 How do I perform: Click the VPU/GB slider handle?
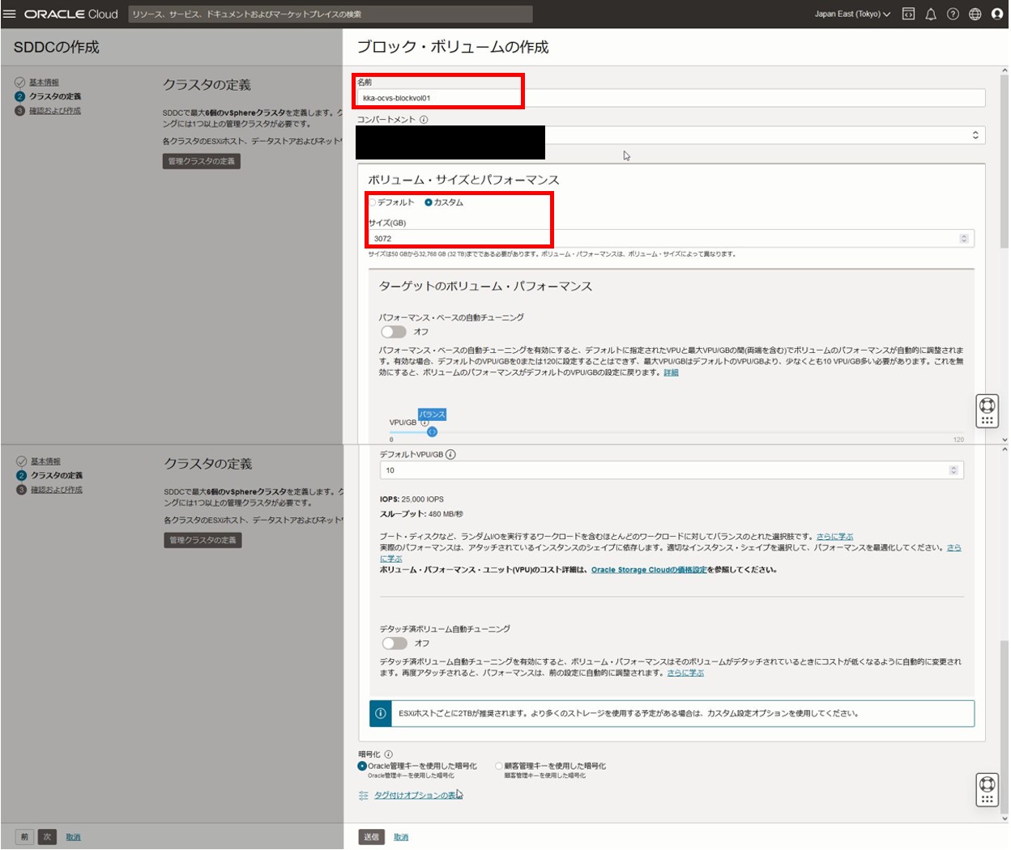click(x=432, y=431)
